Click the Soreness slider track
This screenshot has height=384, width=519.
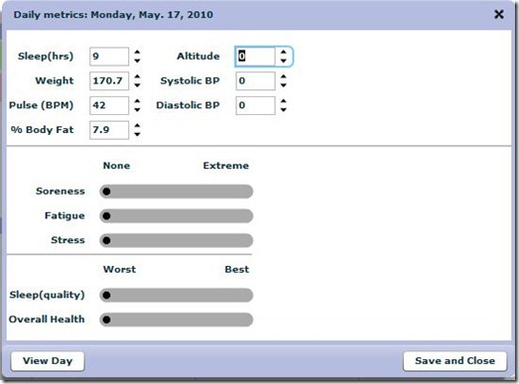coord(177,192)
